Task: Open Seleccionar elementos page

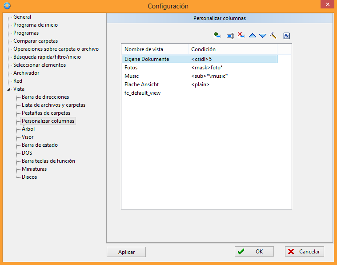Action: point(40,65)
